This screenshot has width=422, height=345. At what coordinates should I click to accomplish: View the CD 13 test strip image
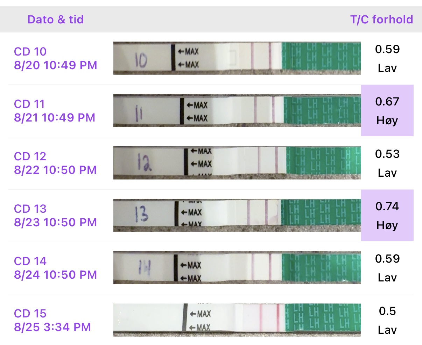[x=237, y=215]
